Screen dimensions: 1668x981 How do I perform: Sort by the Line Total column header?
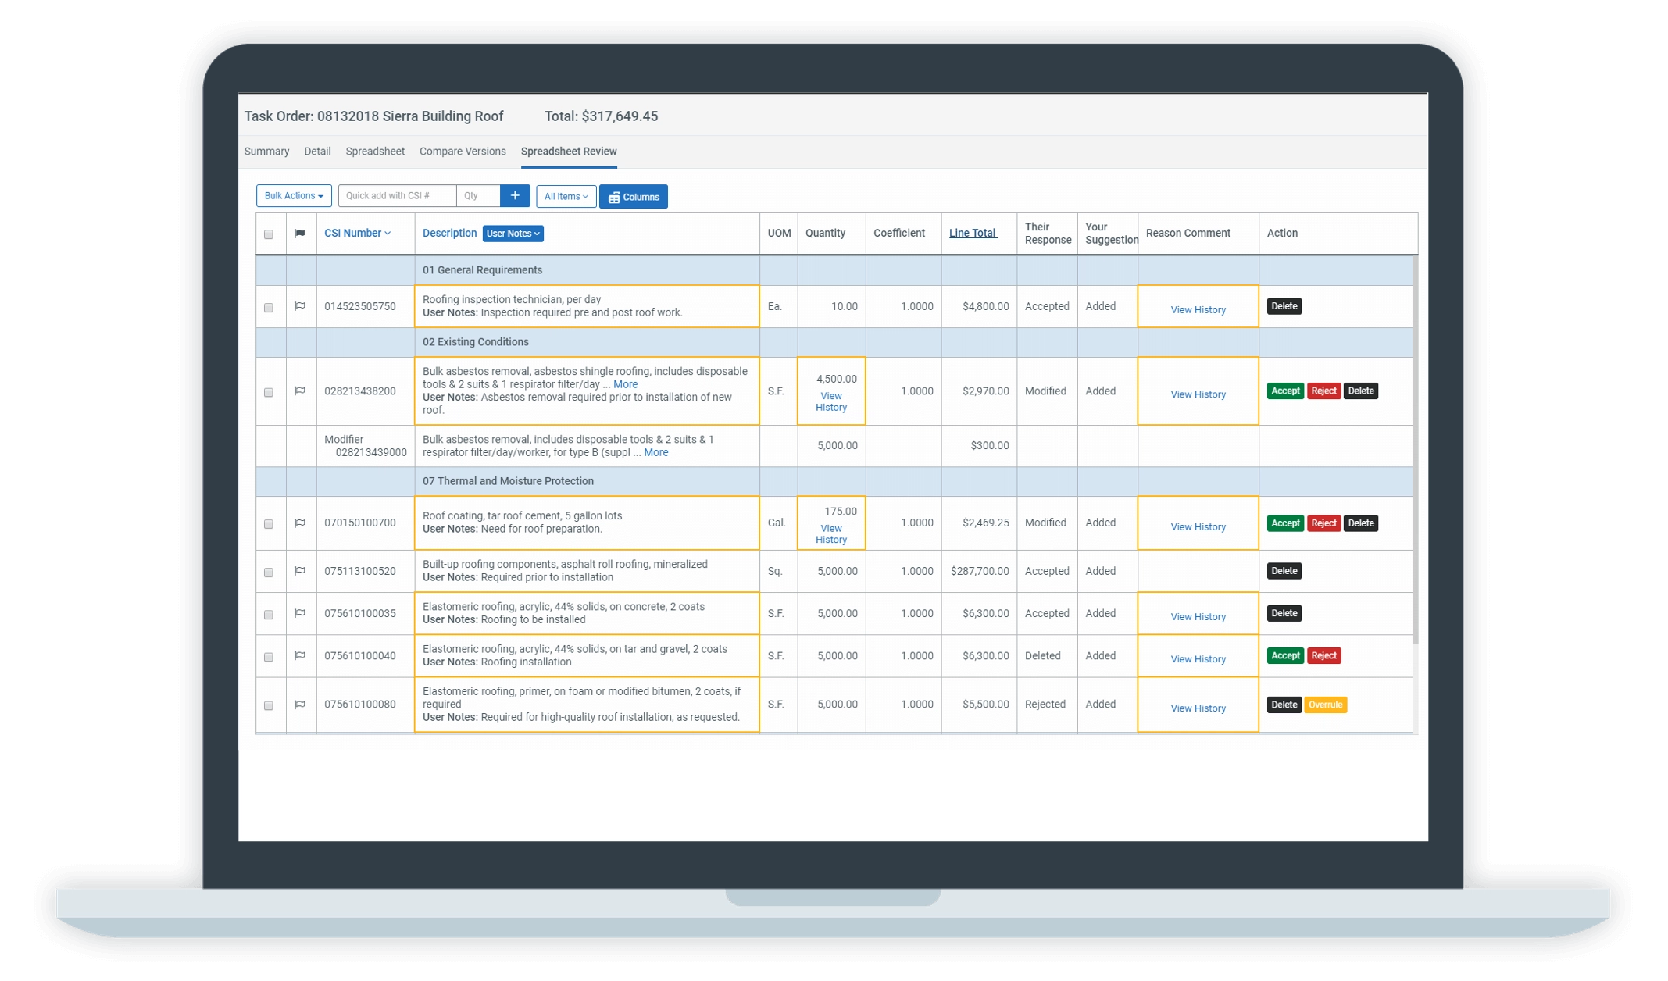[973, 233]
